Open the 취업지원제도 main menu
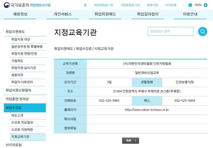 [105, 14]
